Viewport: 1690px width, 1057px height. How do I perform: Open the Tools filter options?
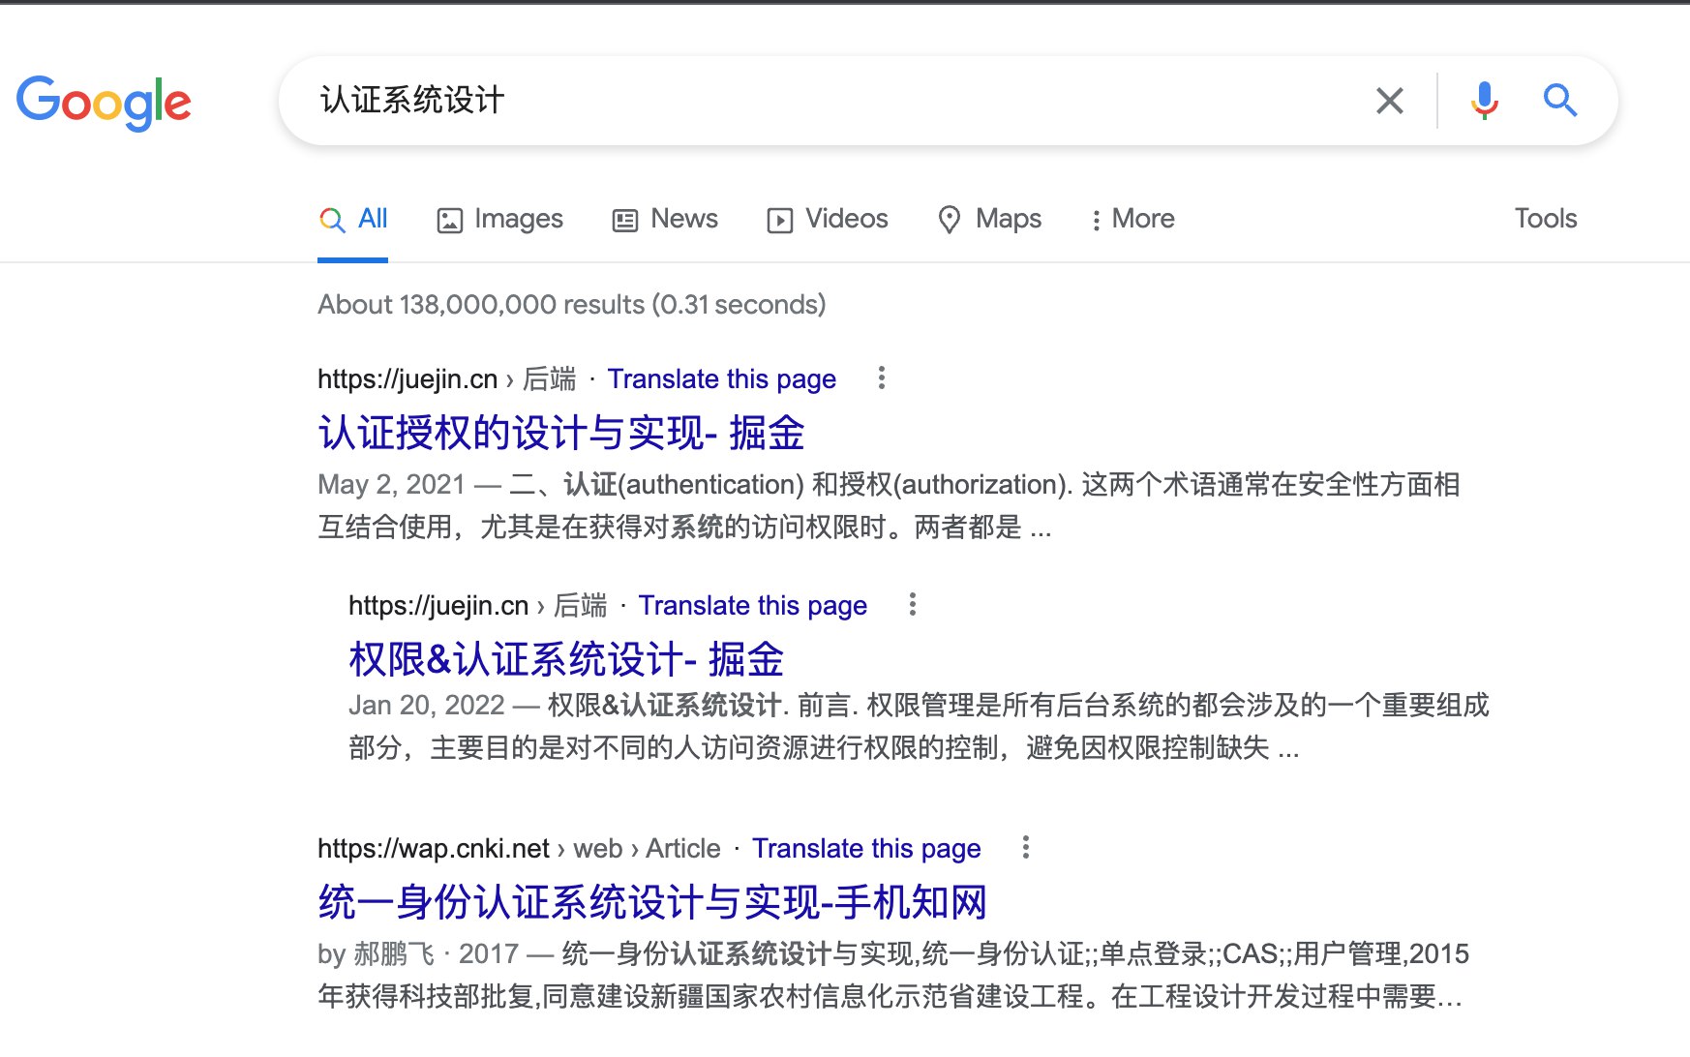pos(1545,219)
